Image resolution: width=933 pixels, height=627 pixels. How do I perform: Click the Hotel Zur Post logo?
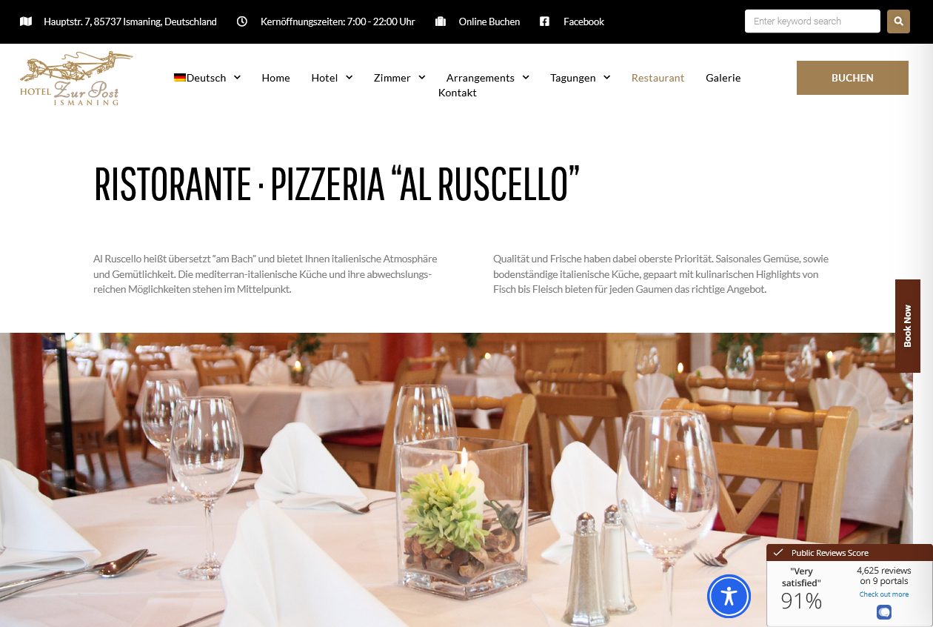pyautogui.click(x=76, y=78)
